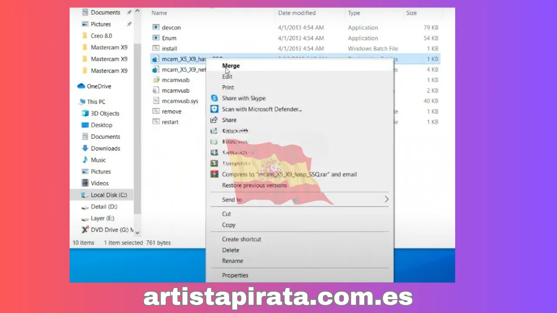Click the This PC computer icon

(82, 102)
